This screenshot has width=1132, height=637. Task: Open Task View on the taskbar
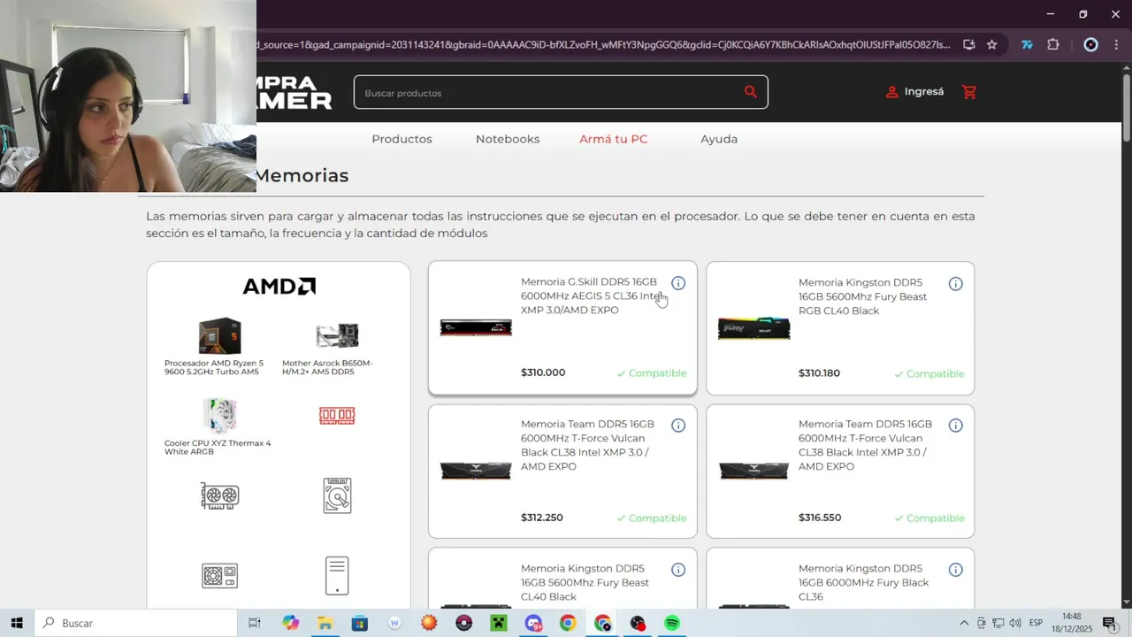pyautogui.click(x=255, y=623)
